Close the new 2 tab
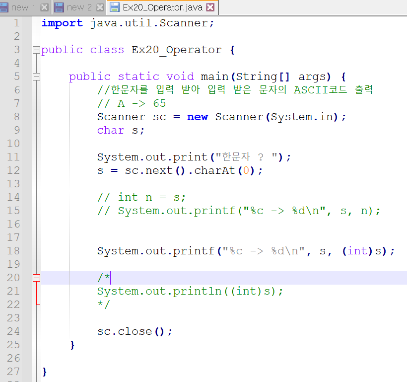 [100, 7]
